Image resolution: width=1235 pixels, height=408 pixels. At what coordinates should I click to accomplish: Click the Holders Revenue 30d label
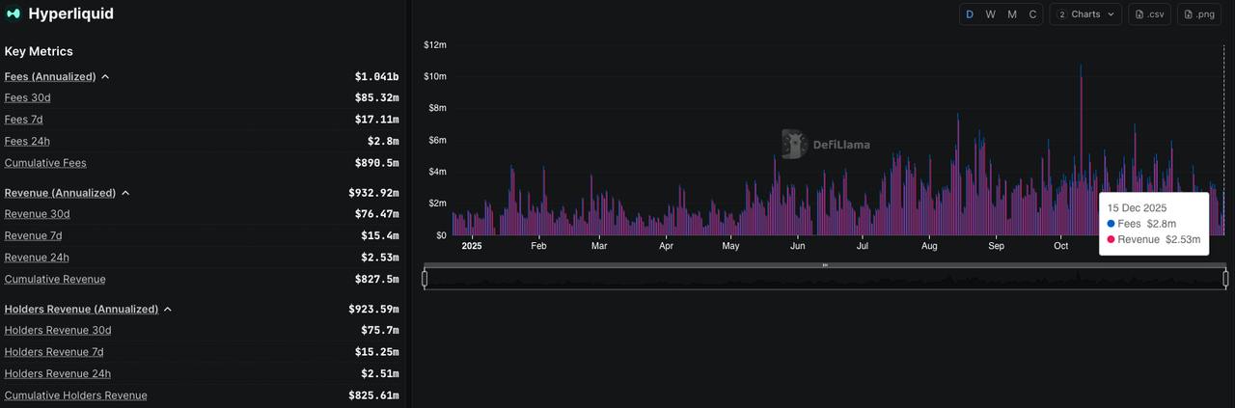pyautogui.click(x=58, y=331)
